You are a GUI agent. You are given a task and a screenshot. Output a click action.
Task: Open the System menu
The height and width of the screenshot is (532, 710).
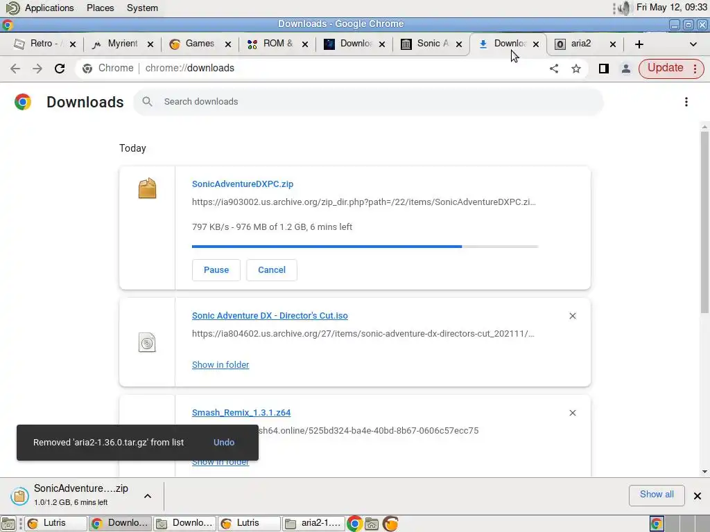pyautogui.click(x=142, y=8)
